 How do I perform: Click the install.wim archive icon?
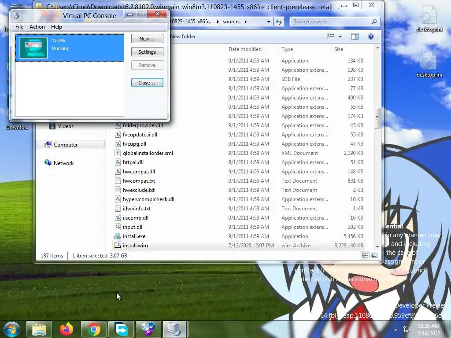coord(117,245)
